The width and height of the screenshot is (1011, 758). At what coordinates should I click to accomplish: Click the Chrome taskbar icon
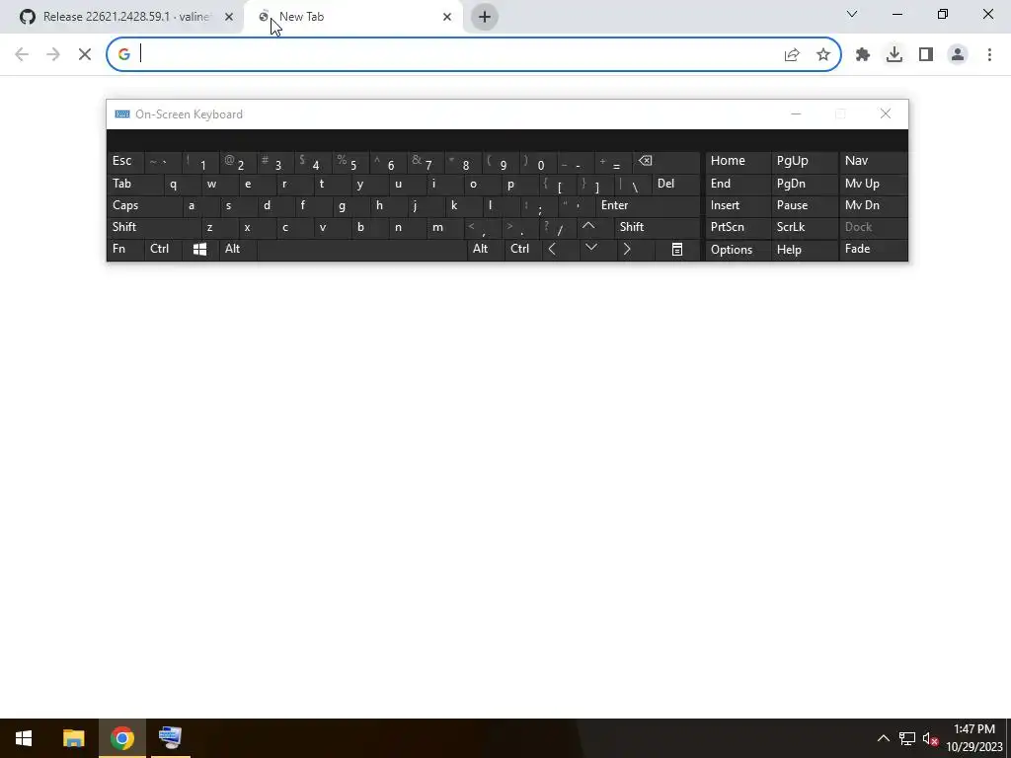pos(121,738)
